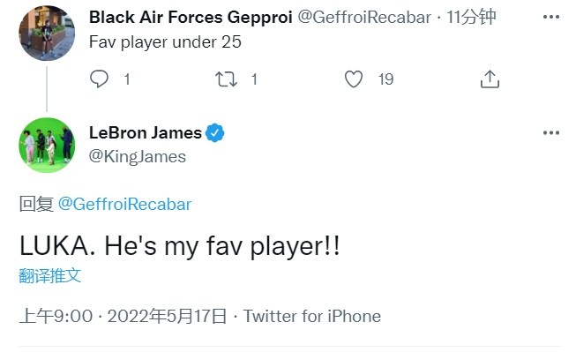Click LeBron James's verified badge

[215, 133]
